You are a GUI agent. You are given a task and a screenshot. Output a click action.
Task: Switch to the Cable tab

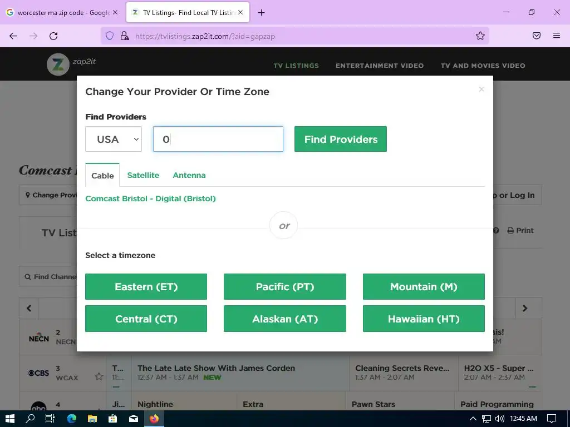102,175
